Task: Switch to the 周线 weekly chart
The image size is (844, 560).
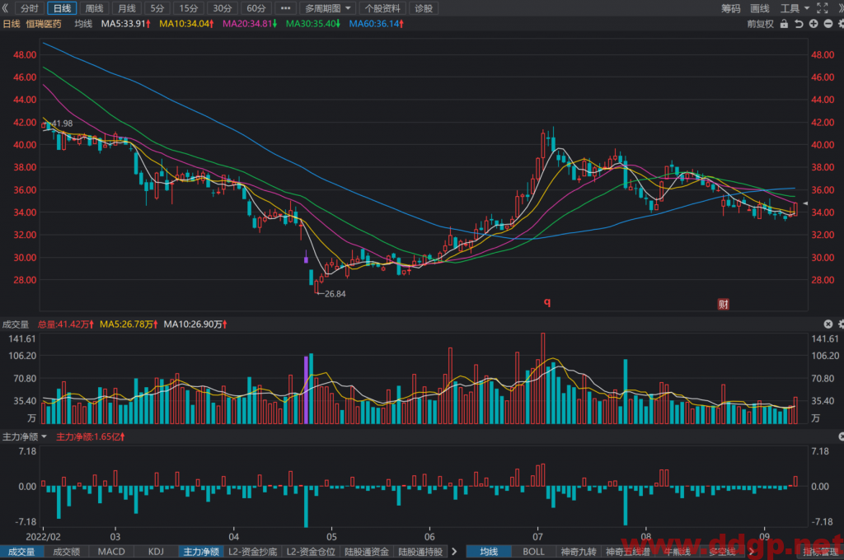Action: coord(94,8)
